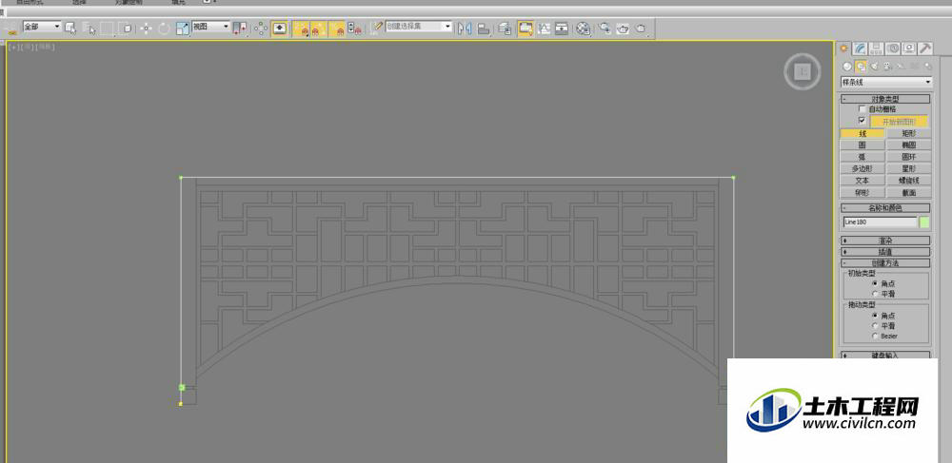The image size is (952, 463).
Task: Select the Space Warps category icon
Action: point(914,66)
